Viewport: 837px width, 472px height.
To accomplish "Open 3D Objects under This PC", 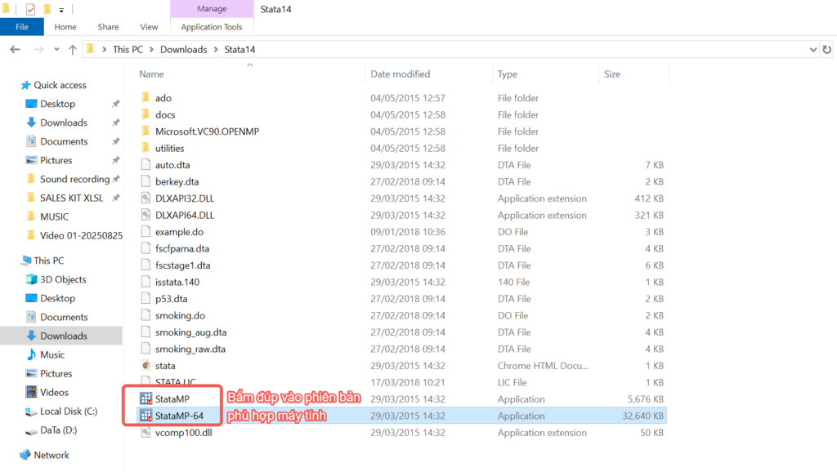I will (63, 279).
